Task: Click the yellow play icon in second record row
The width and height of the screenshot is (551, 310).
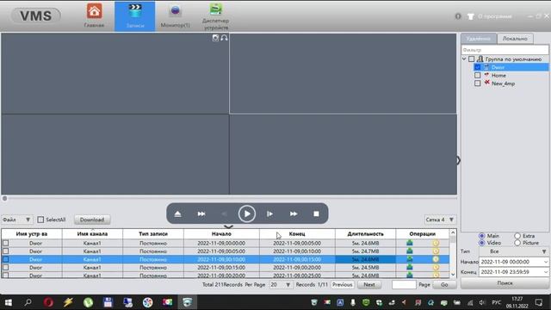Action: [436, 251]
